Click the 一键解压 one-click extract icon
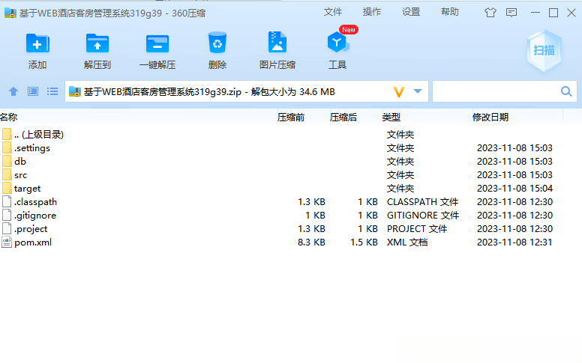Viewport: 582px width, 363px height. [157, 43]
